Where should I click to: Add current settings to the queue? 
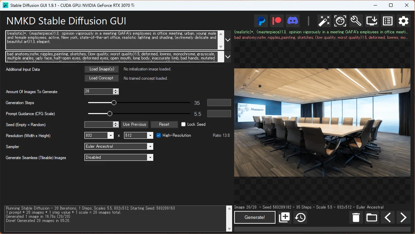(284, 217)
